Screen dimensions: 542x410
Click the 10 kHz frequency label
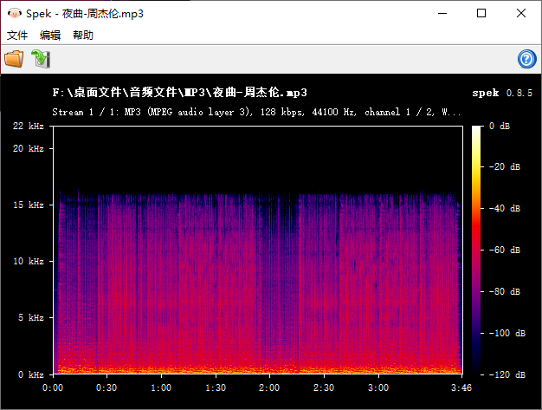(29, 261)
